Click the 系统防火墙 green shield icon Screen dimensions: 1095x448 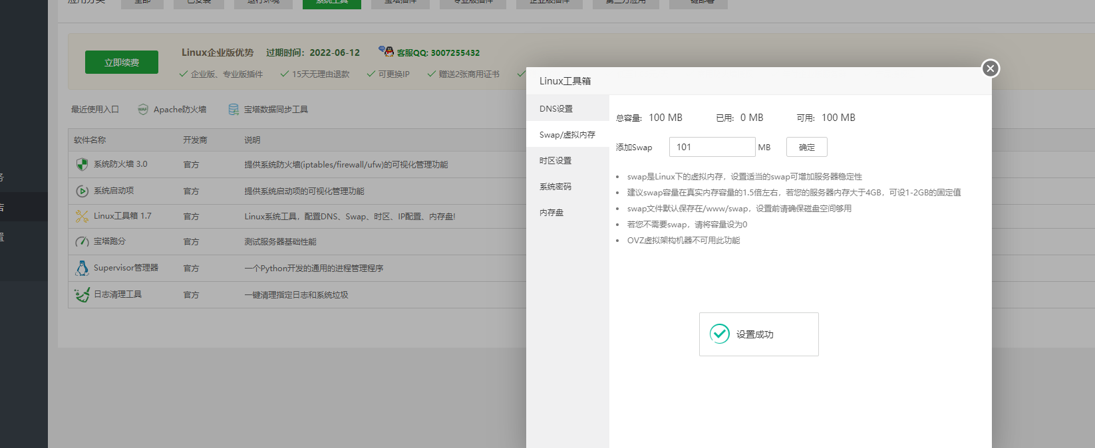coord(82,164)
